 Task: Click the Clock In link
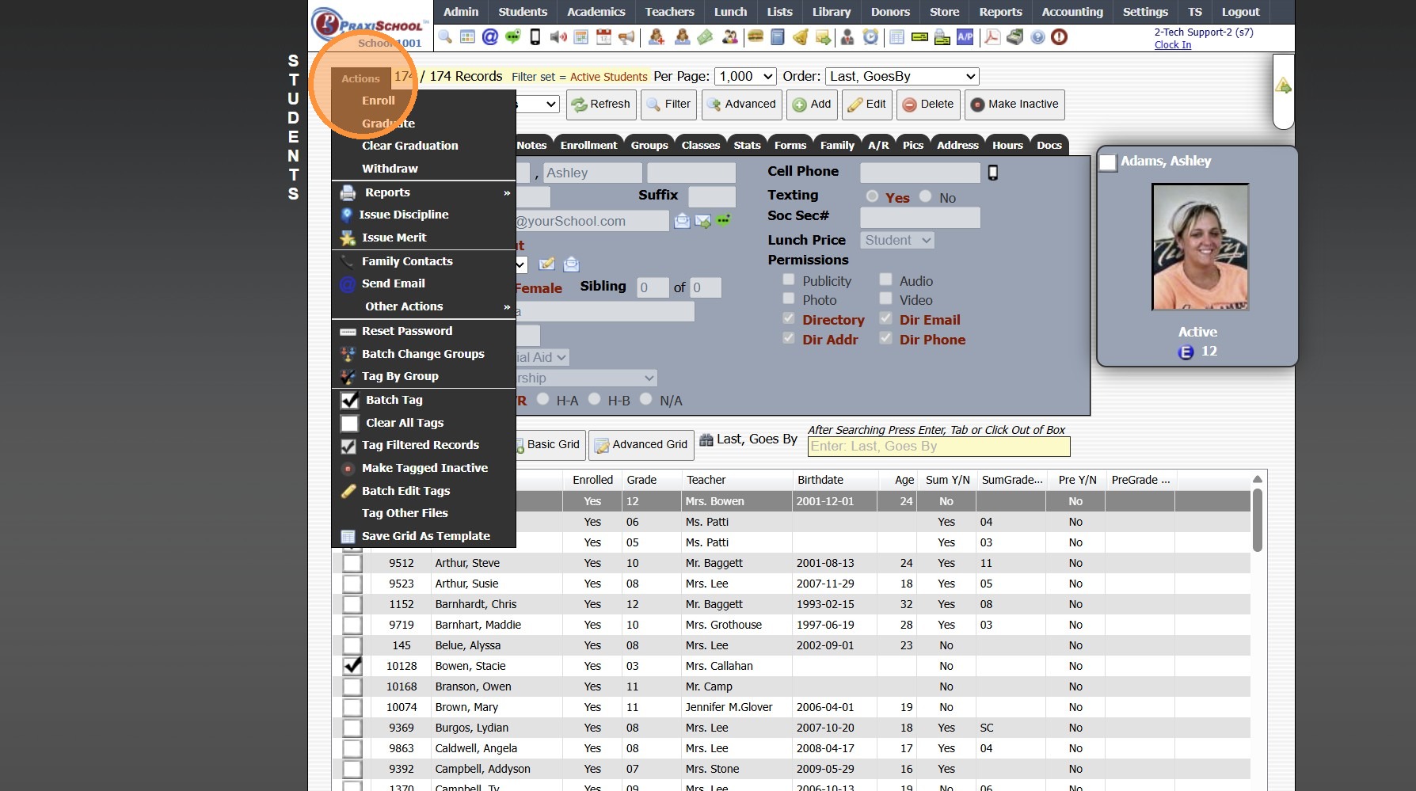click(x=1172, y=45)
